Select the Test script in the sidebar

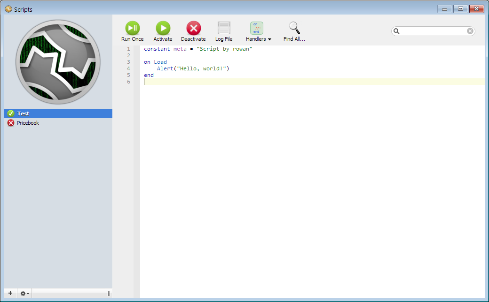click(24, 113)
